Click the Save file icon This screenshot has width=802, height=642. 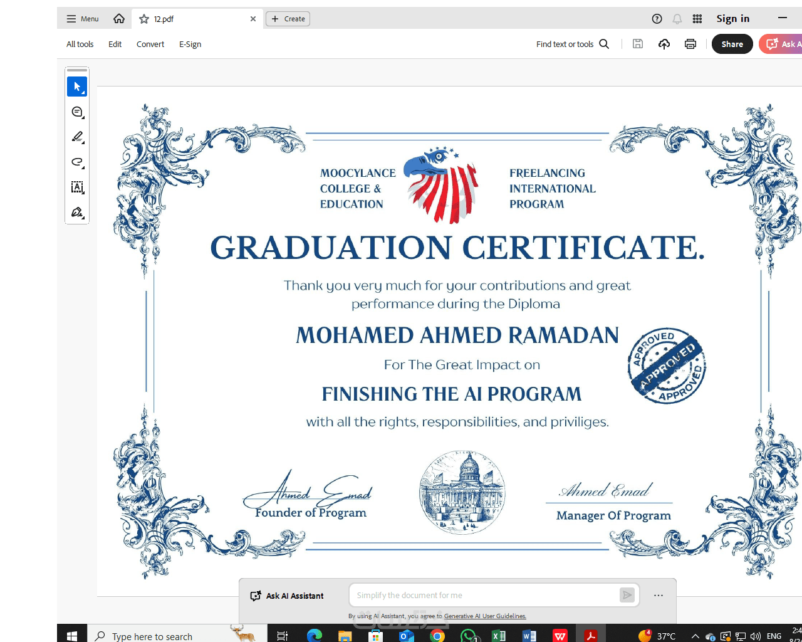(638, 44)
